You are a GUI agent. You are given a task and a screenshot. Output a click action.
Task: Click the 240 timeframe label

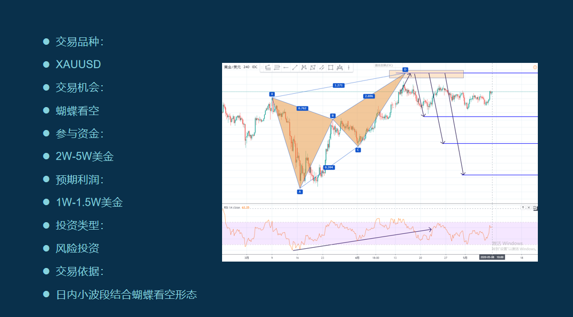pos(247,67)
